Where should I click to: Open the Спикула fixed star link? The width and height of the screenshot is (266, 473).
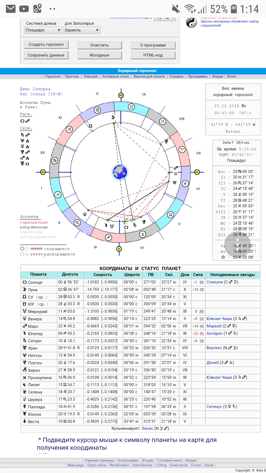(x=214, y=282)
